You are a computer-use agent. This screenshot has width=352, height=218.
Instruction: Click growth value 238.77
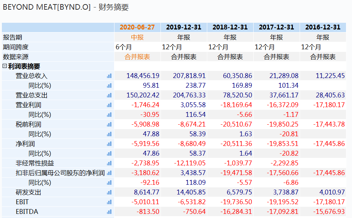coord(195,85)
